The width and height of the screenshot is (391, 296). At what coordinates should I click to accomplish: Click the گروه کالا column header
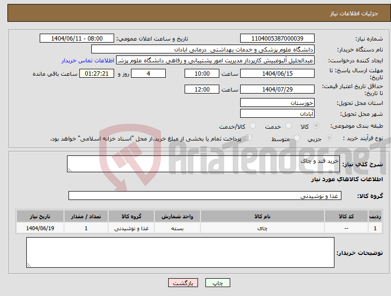[131, 216]
